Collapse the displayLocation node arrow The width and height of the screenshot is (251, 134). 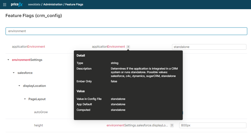coord(19,86)
